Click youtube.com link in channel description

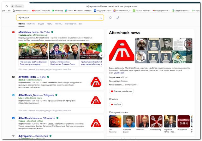[119, 73]
